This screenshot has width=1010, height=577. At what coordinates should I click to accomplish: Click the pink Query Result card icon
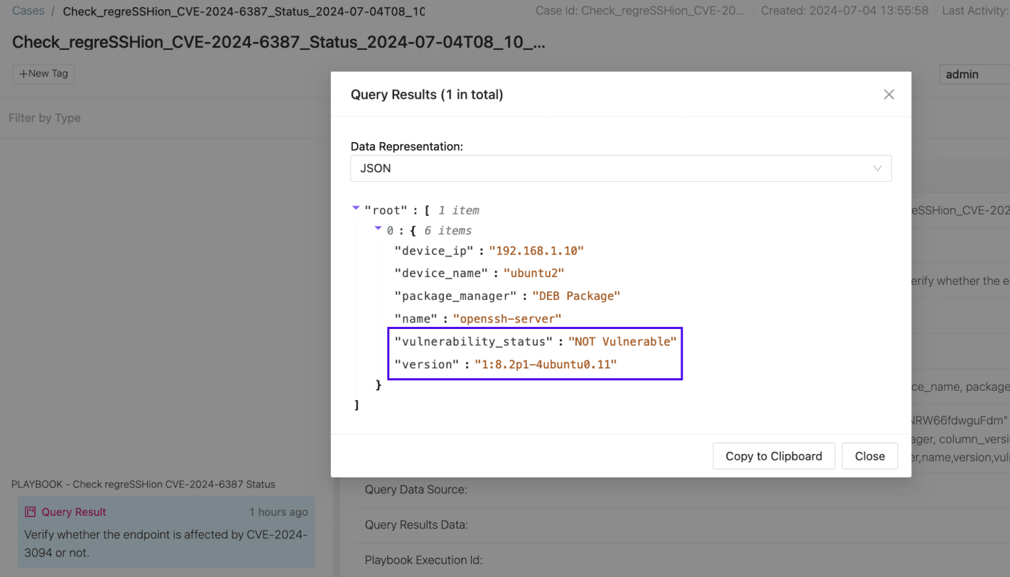pos(30,511)
